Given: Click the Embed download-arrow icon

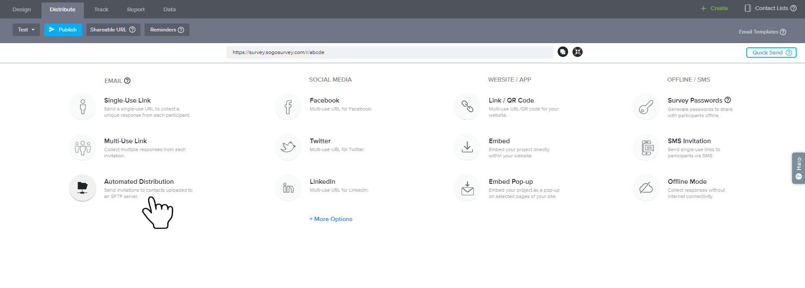Looking at the screenshot, I should pyautogui.click(x=467, y=147).
